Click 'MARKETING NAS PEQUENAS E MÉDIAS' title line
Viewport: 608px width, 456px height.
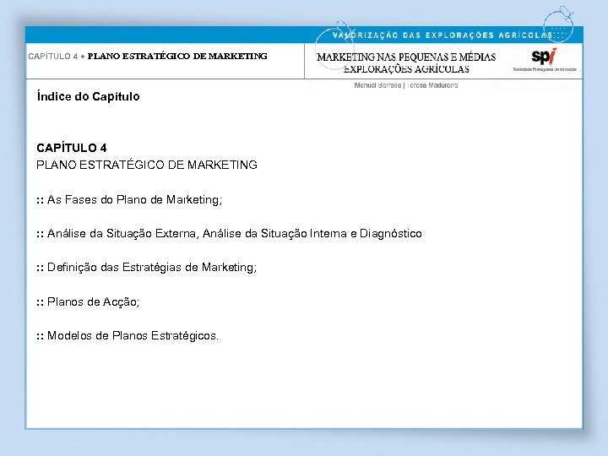coord(406,57)
